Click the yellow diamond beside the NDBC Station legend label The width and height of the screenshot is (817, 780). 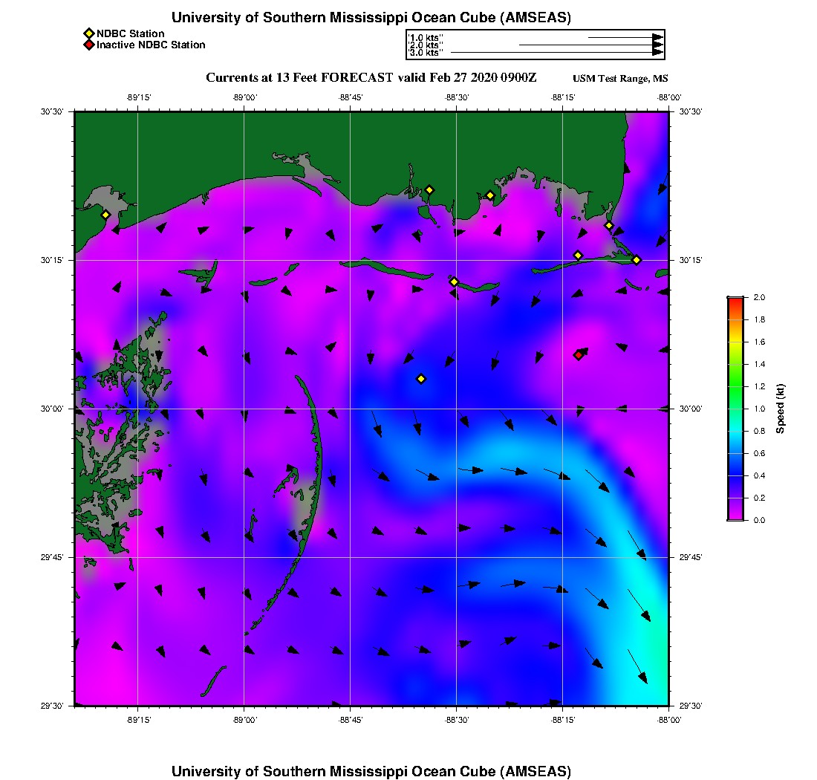click(88, 33)
